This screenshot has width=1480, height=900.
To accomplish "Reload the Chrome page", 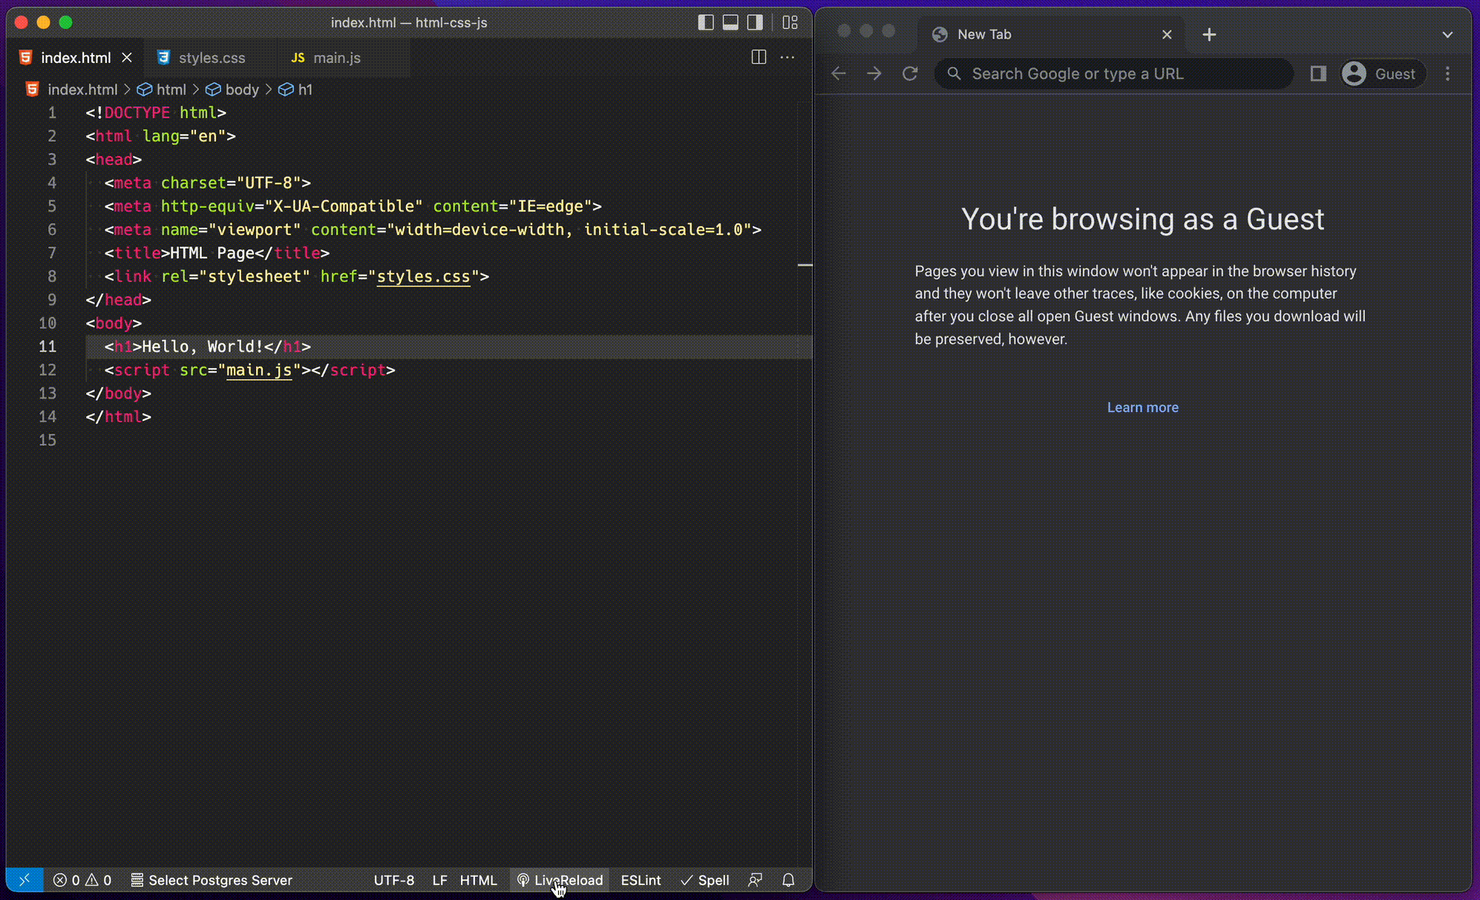I will 910,73.
